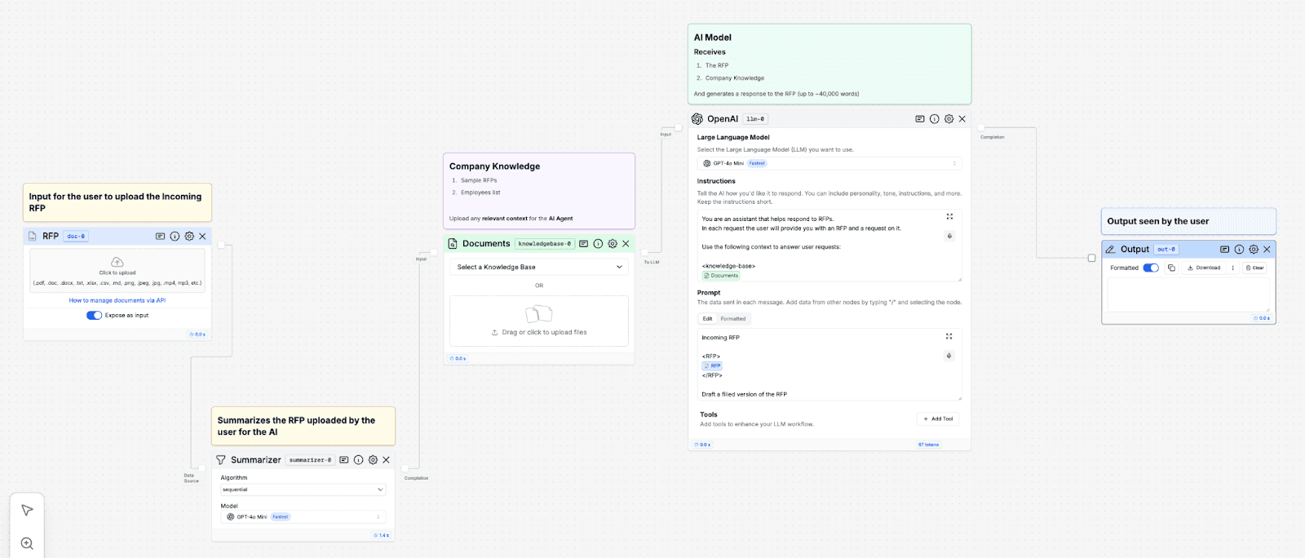Click drag or click to upload files area
Screen dimensions: 1305x558
tap(539, 321)
